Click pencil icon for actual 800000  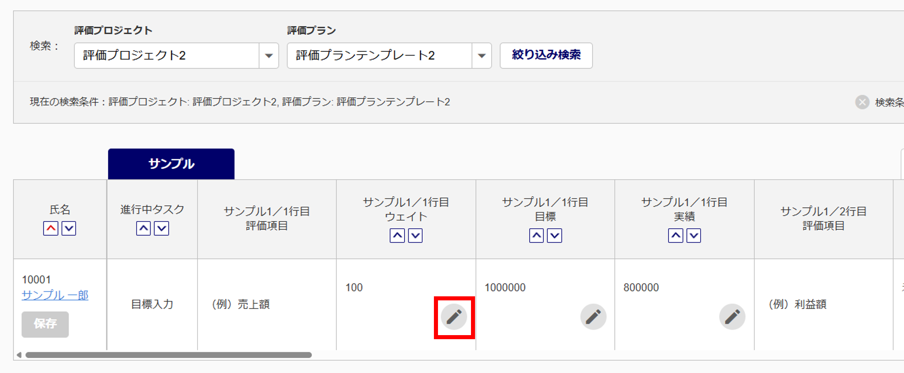pos(732,317)
